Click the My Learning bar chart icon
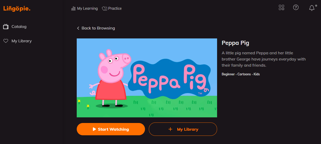321x144 pixels. pos(73,8)
